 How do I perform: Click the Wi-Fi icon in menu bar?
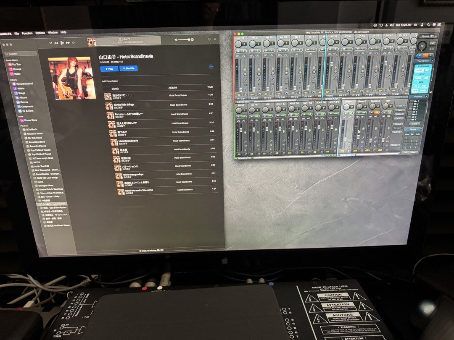(381, 26)
